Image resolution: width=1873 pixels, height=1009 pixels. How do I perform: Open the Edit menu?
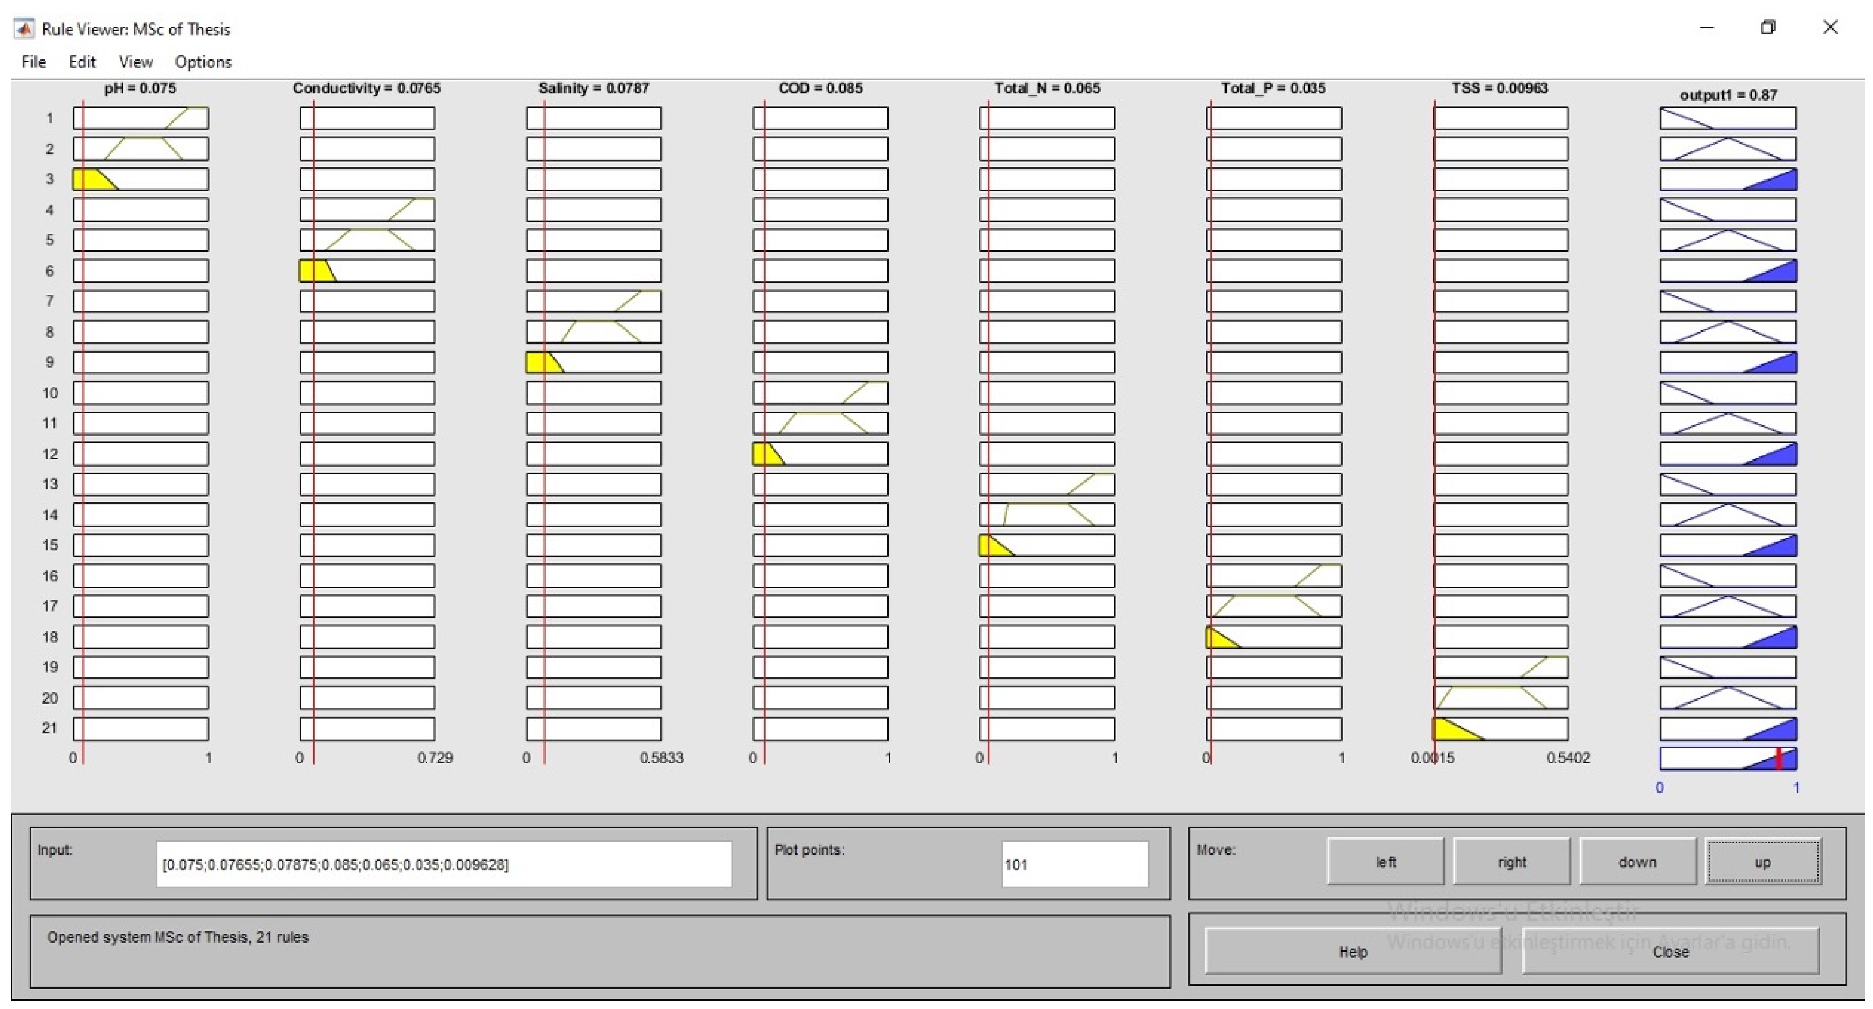point(82,62)
